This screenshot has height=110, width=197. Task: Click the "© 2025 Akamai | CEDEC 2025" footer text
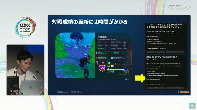pyautogui.click(x=69, y=92)
